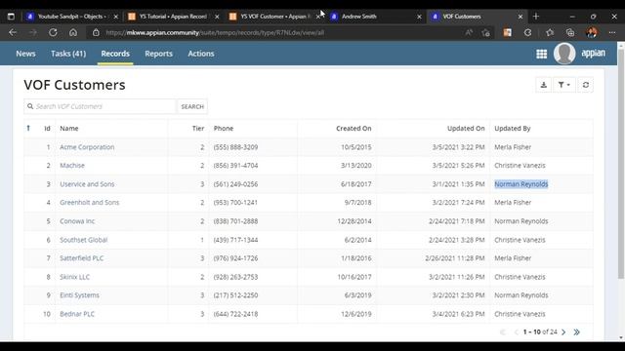Open the filter options dropdown
Viewport: 625px width, 351px height.
click(x=564, y=85)
